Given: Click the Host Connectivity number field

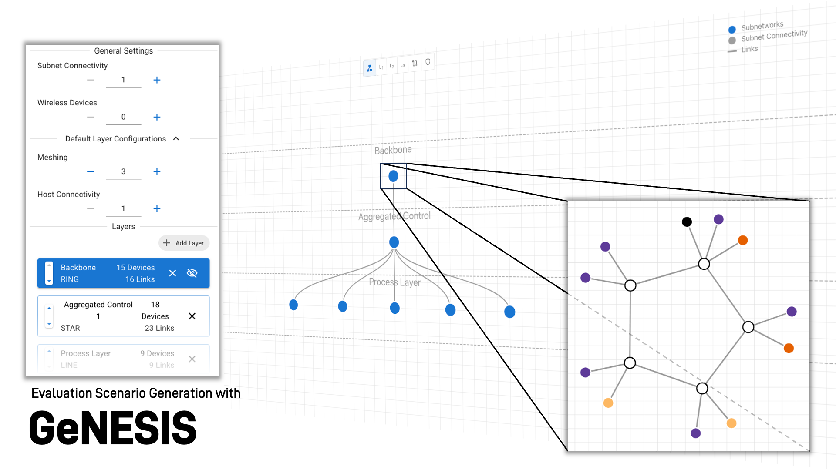Looking at the screenshot, I should point(123,209).
